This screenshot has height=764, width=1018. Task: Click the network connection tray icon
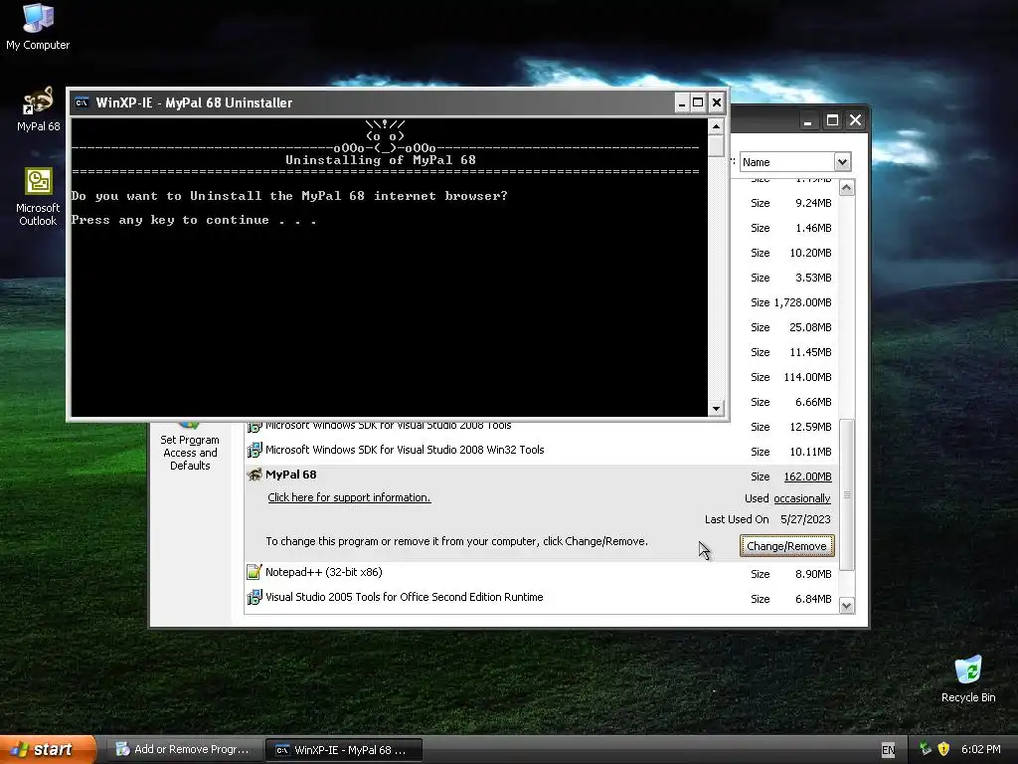pos(926,749)
